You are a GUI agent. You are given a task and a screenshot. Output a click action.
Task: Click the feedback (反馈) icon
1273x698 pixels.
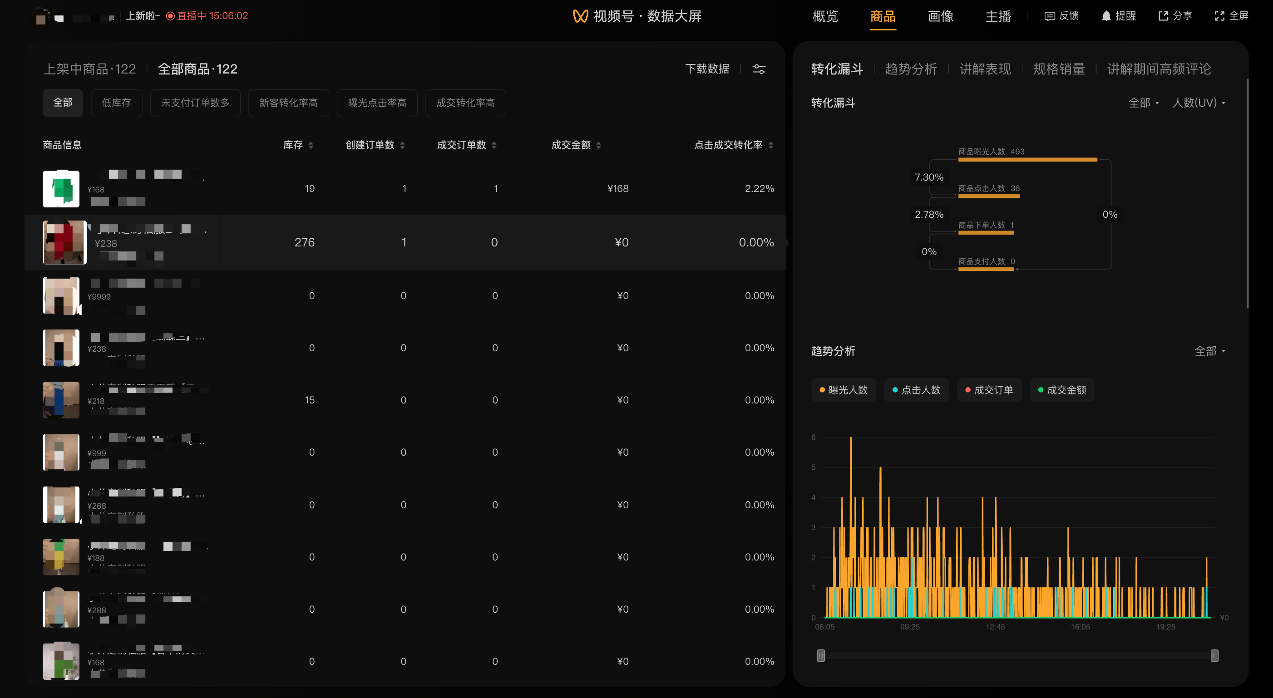(x=1049, y=16)
